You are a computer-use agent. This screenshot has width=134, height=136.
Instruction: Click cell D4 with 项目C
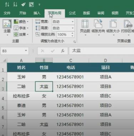tap(105, 96)
